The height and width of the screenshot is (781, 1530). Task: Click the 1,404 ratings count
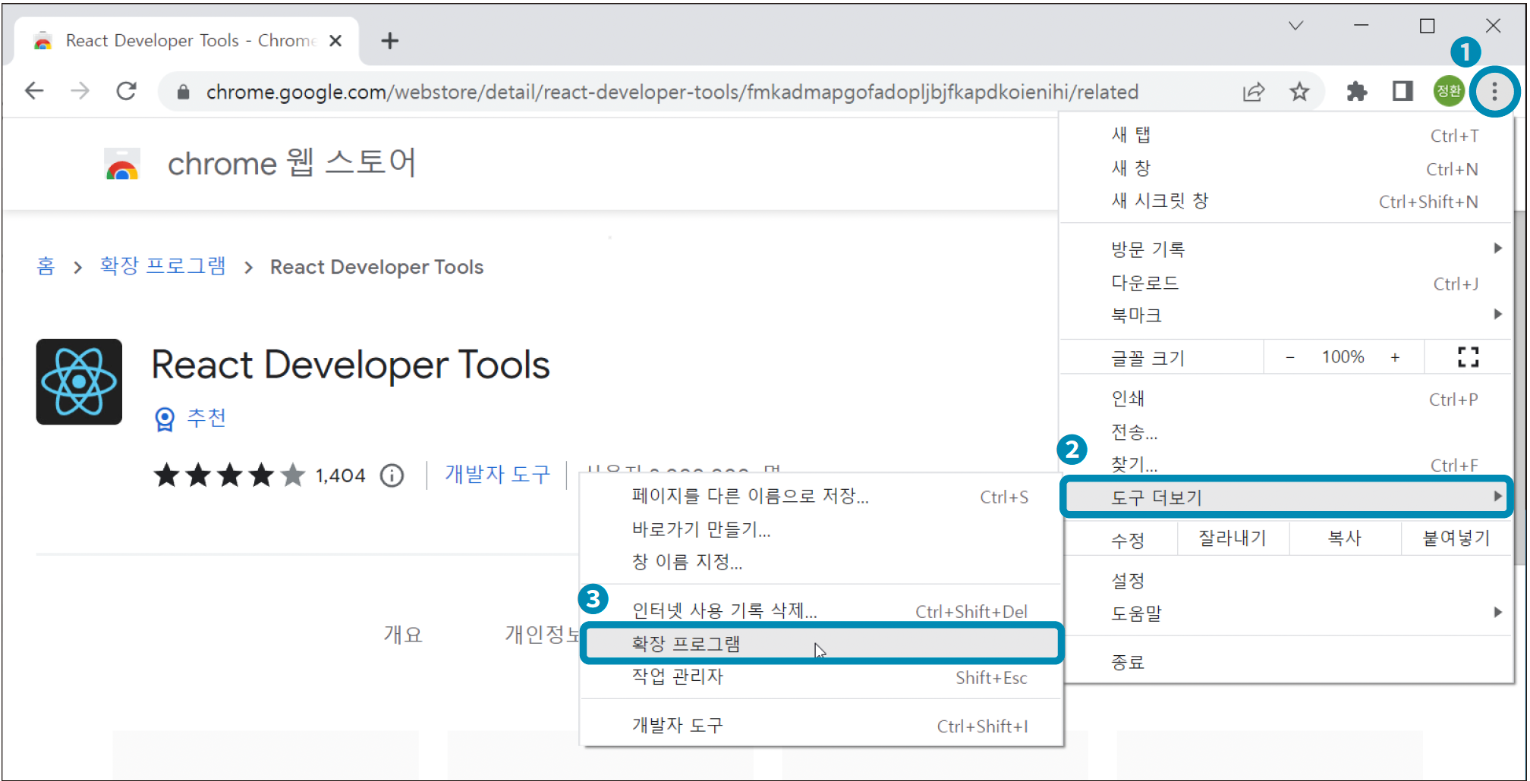point(340,475)
